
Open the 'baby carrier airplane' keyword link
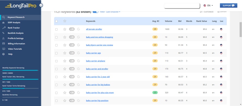(96, 61)
